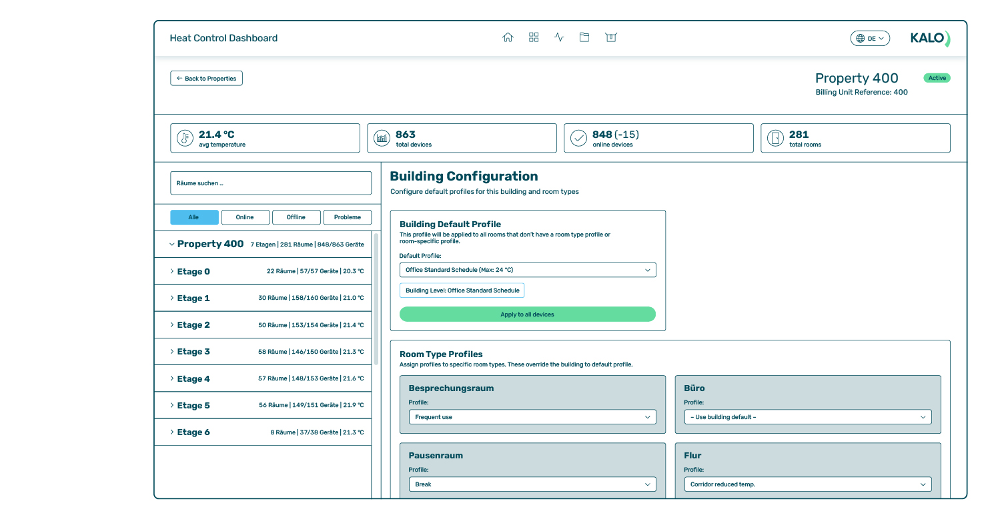Expand the Etage 3 floor row
Screen dimensions: 988x519
click(193, 352)
